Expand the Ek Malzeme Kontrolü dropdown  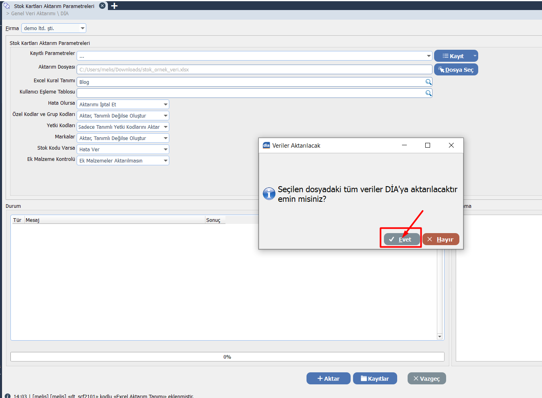pos(165,160)
